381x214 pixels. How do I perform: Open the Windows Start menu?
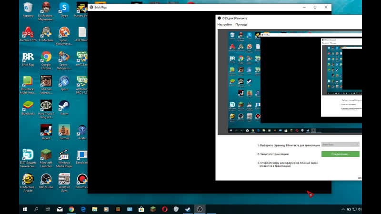(25, 209)
